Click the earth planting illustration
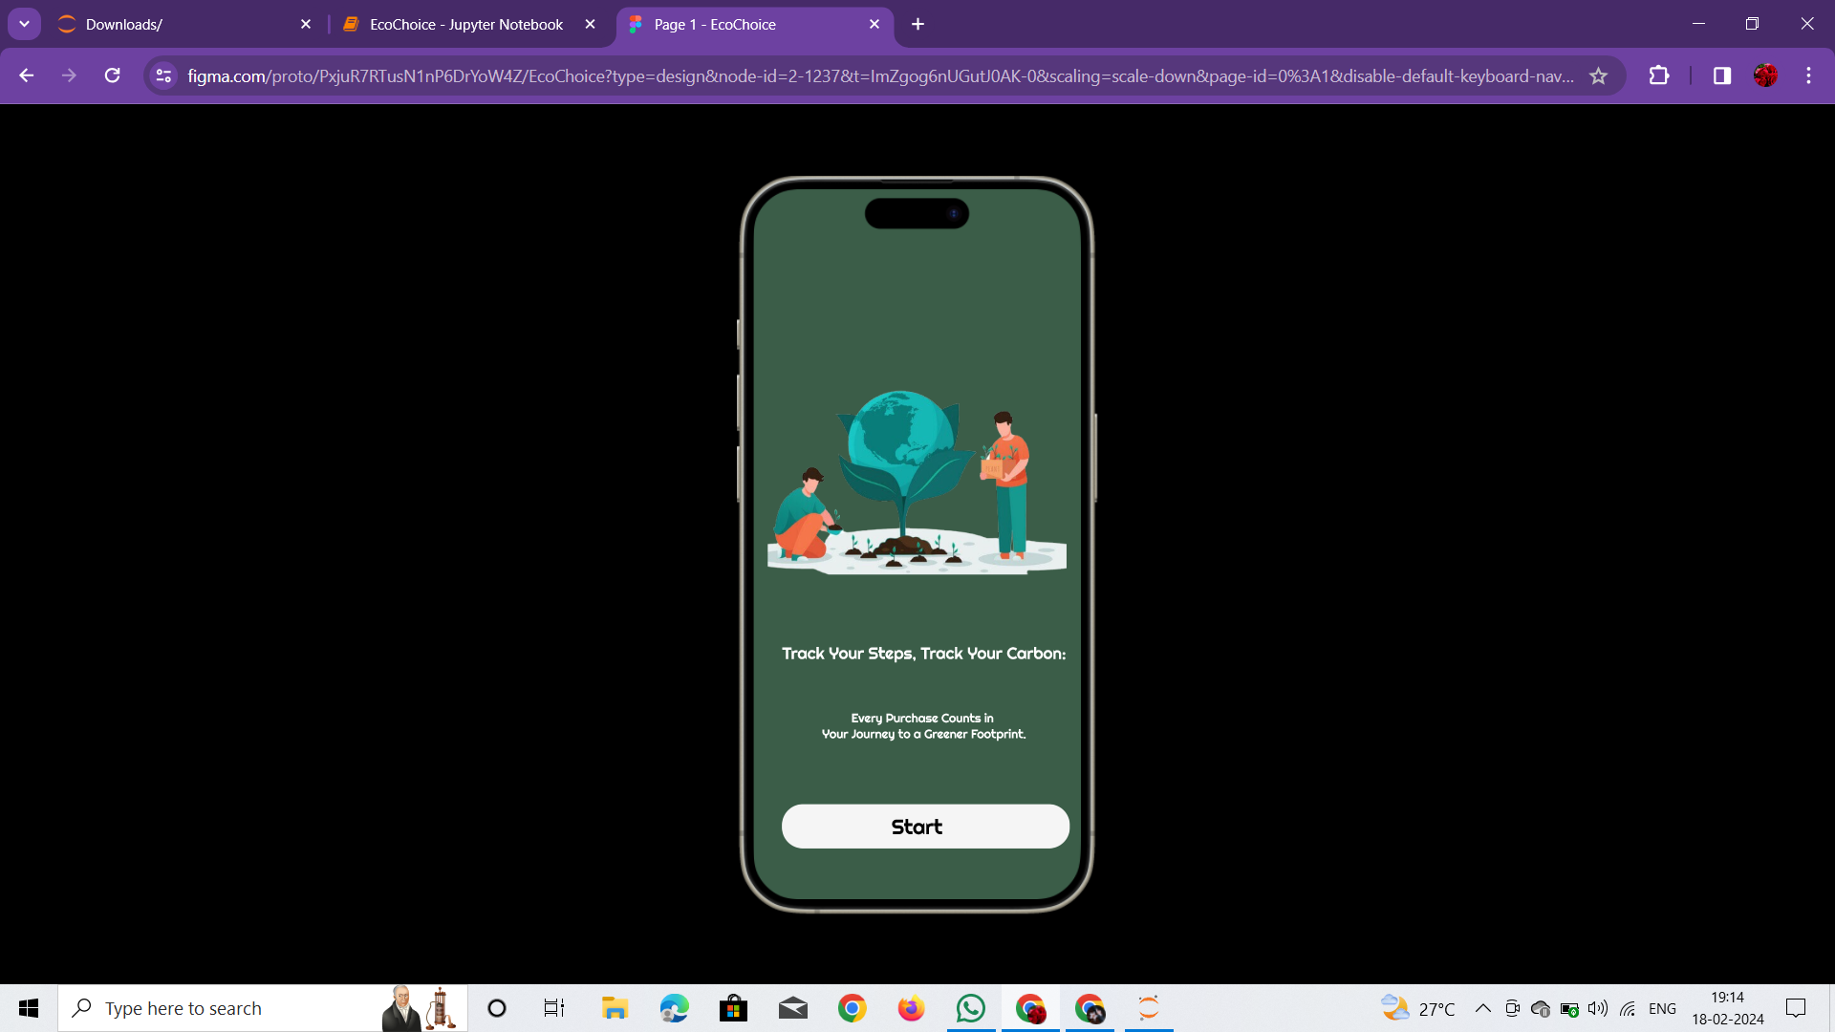The image size is (1835, 1032). click(916, 481)
